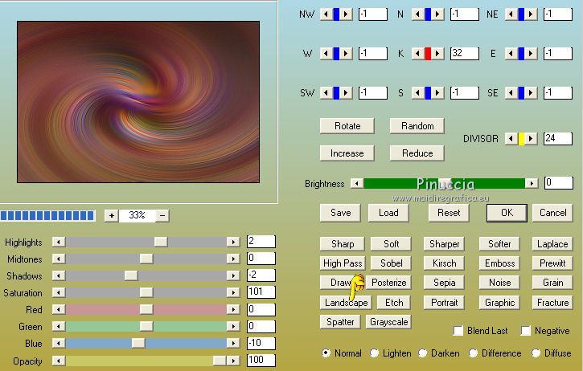Decrease N kernel value with left arrow
Screen dimensions: 583x371
pyautogui.click(x=418, y=14)
